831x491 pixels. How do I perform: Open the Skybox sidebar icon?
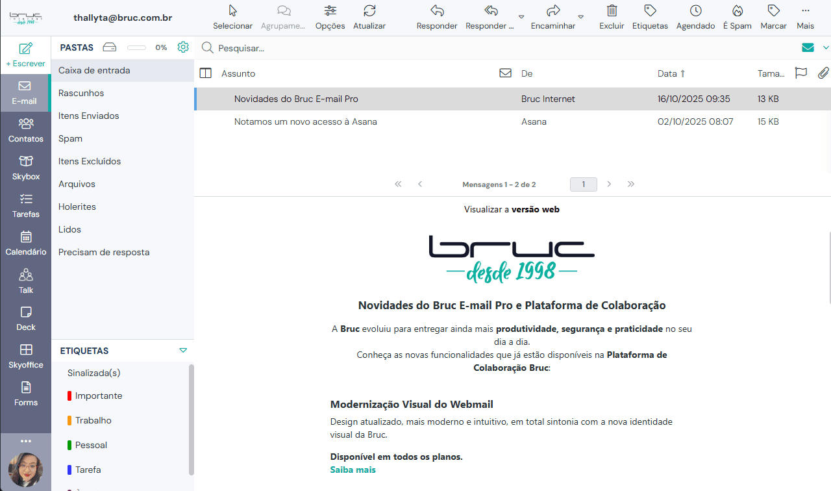pos(26,162)
